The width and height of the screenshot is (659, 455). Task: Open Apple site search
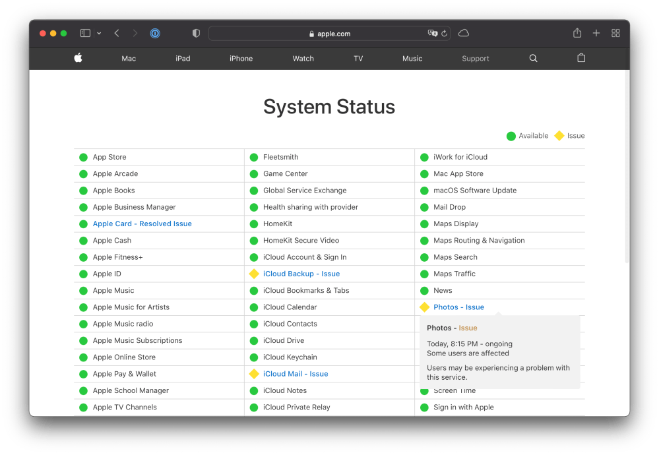point(533,58)
